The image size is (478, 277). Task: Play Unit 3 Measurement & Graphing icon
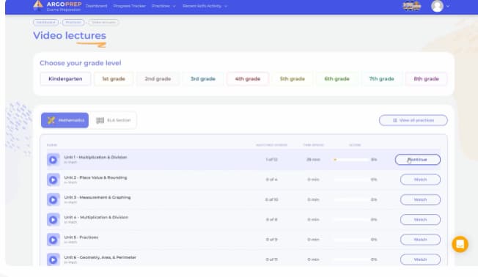[x=53, y=199]
